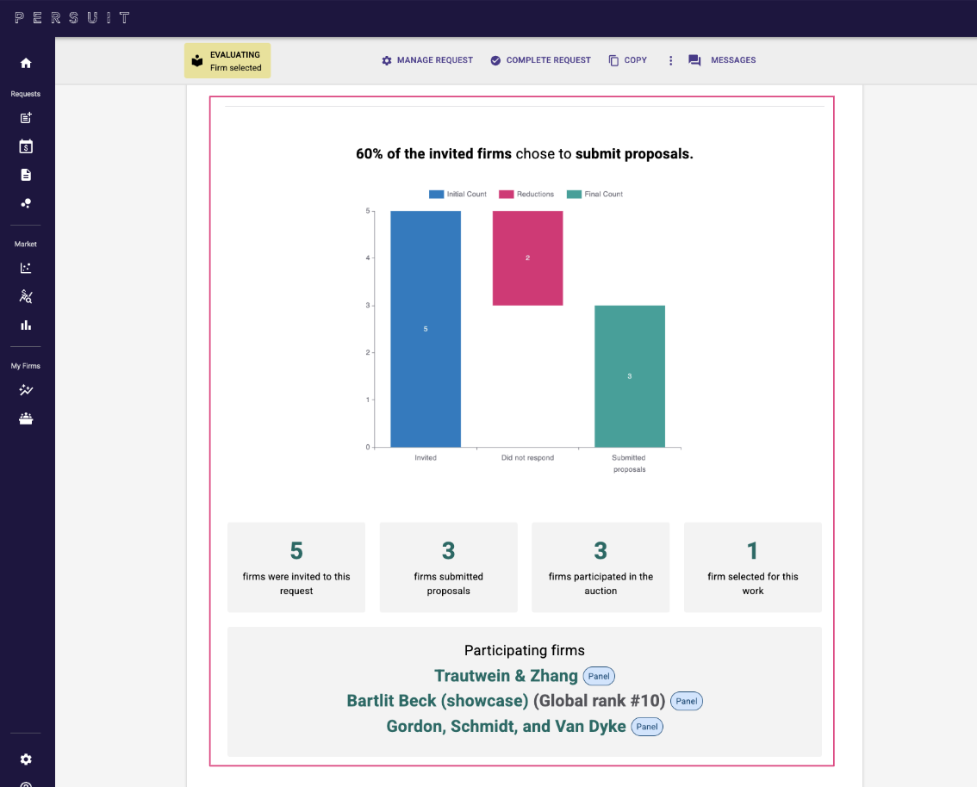Click Panel badge beside Gordon, Schmidt, Van Dyke
The height and width of the screenshot is (787, 977).
(647, 727)
